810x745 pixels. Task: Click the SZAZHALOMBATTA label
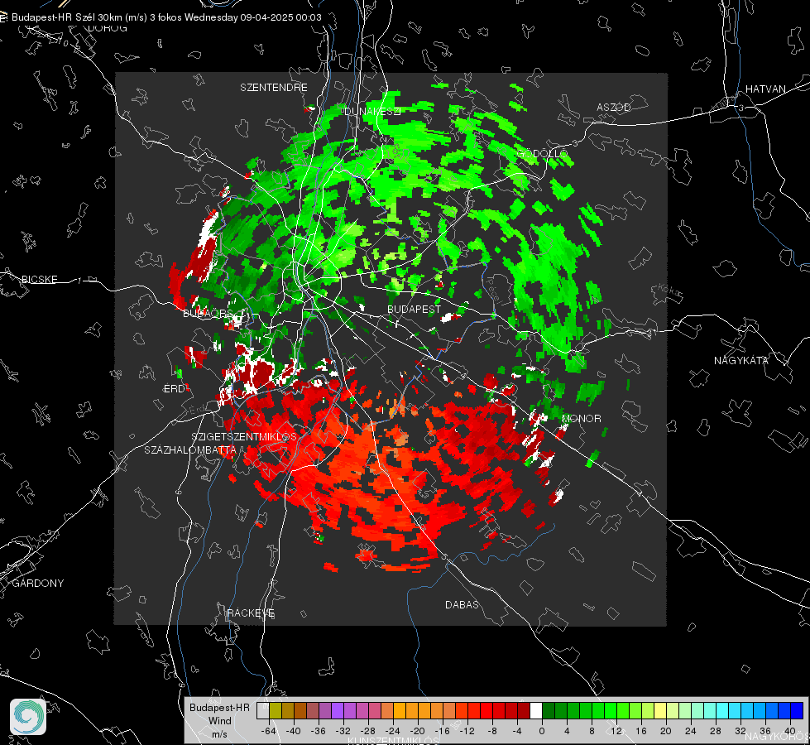tap(190, 449)
